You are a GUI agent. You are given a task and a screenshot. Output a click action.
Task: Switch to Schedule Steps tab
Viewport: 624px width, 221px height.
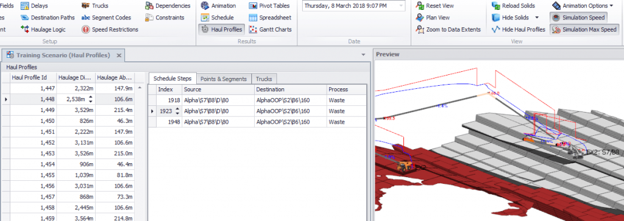(172, 79)
